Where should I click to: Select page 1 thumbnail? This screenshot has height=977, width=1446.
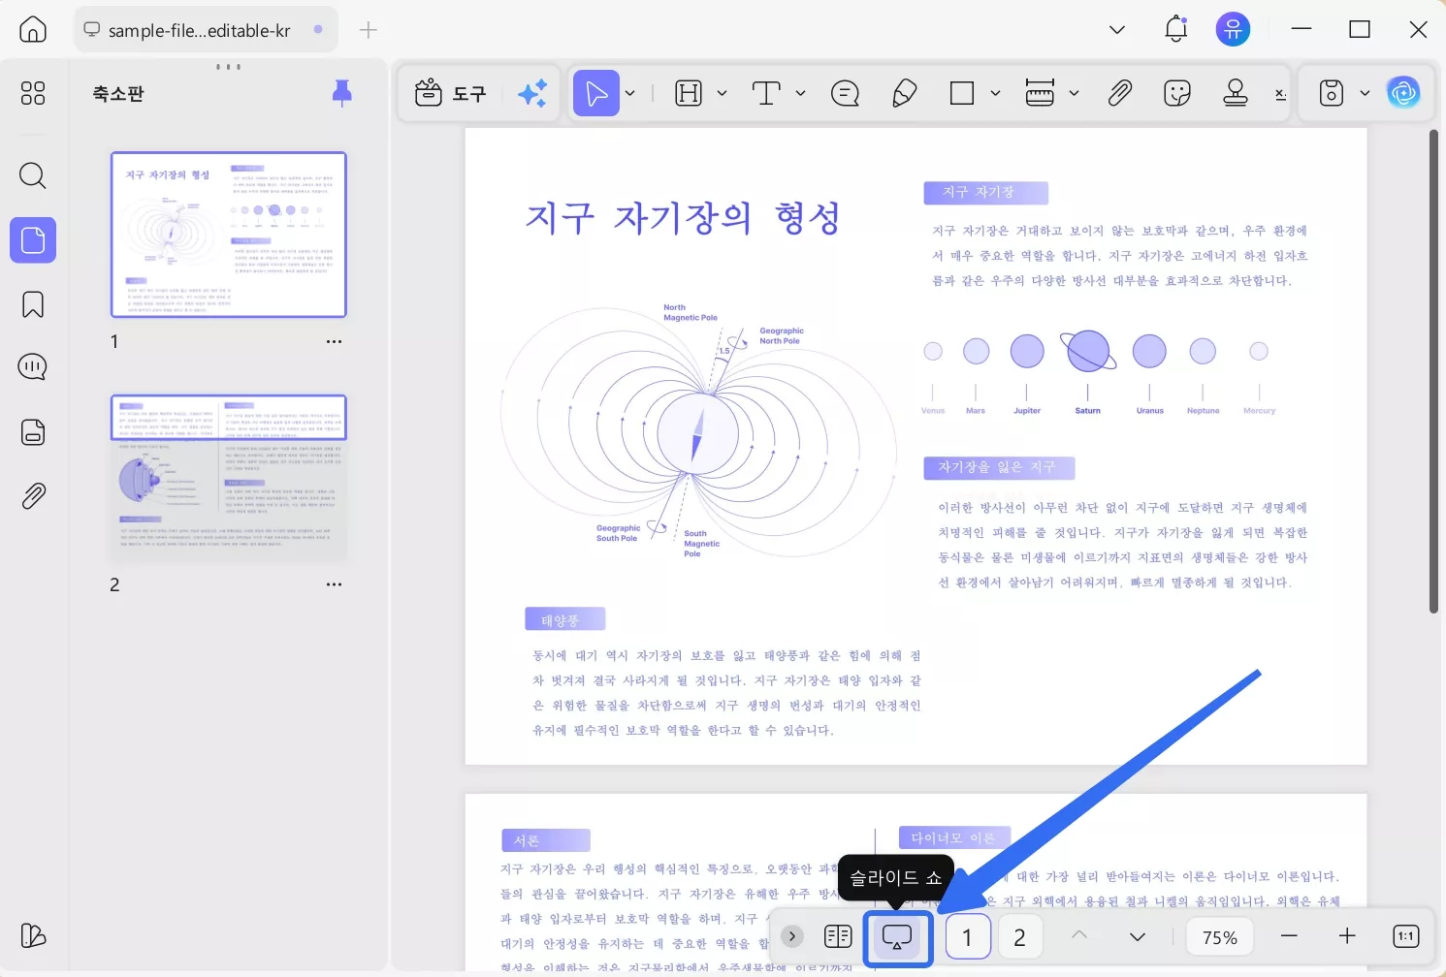(x=229, y=235)
